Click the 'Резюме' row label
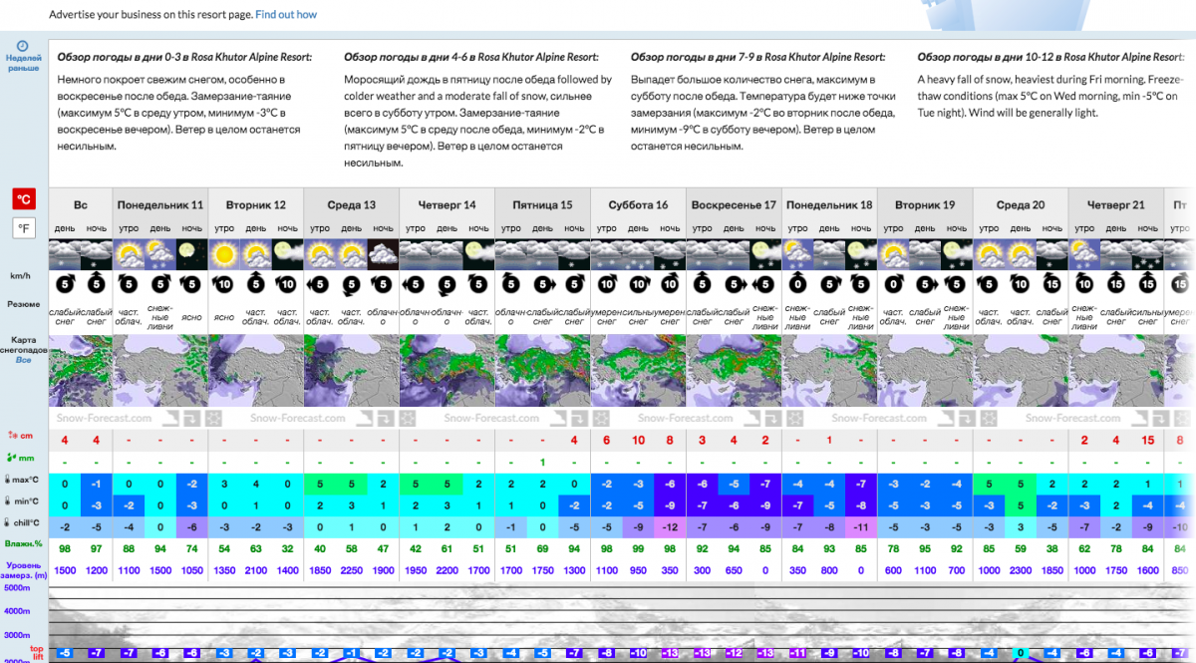Image resolution: width=1196 pixels, height=663 pixels. coord(24,304)
